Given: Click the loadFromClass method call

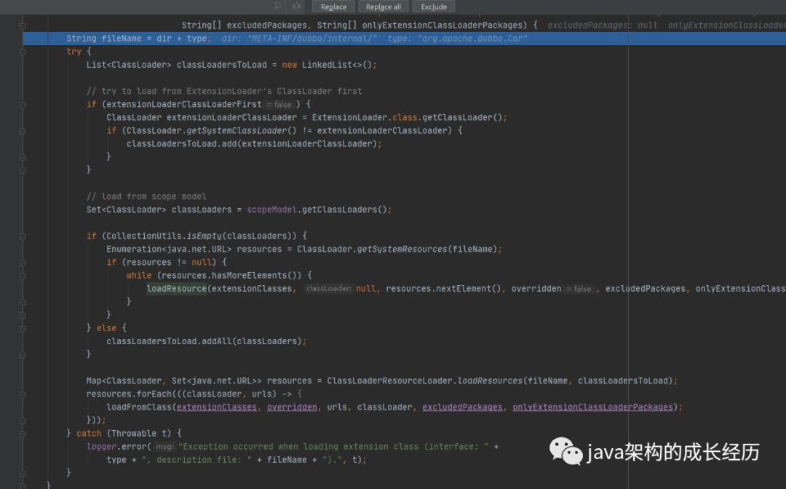Looking at the screenshot, I should click(x=139, y=407).
